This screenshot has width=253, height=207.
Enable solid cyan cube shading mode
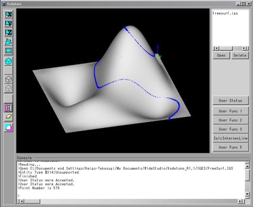[9, 61]
